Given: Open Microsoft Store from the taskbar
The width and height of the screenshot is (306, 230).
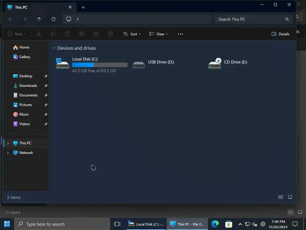Looking at the screenshot, I should click(x=229, y=224).
